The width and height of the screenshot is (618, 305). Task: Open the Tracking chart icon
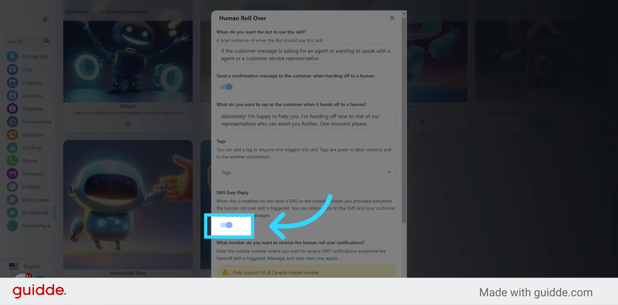click(12, 148)
